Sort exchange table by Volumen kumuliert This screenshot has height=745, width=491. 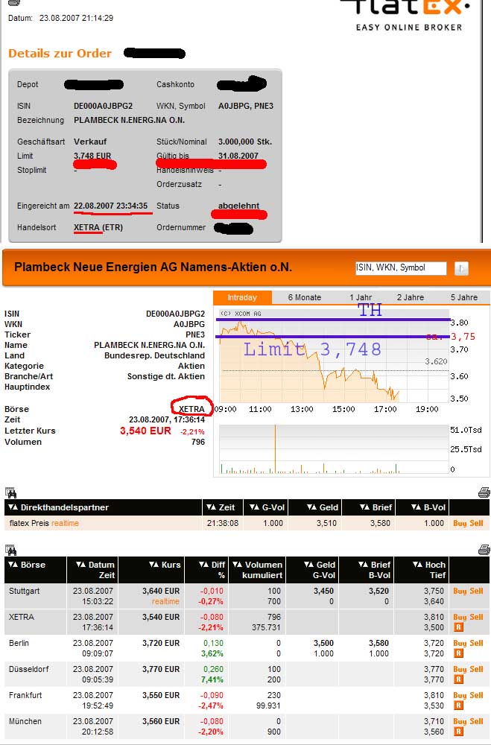click(x=238, y=565)
